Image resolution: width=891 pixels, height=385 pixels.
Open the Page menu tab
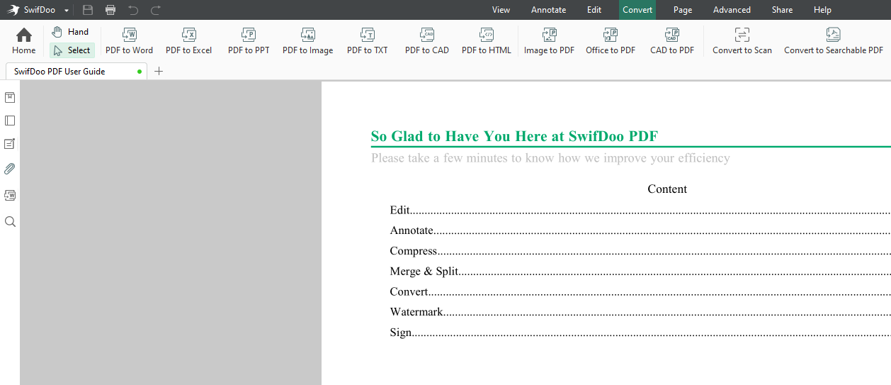point(683,10)
